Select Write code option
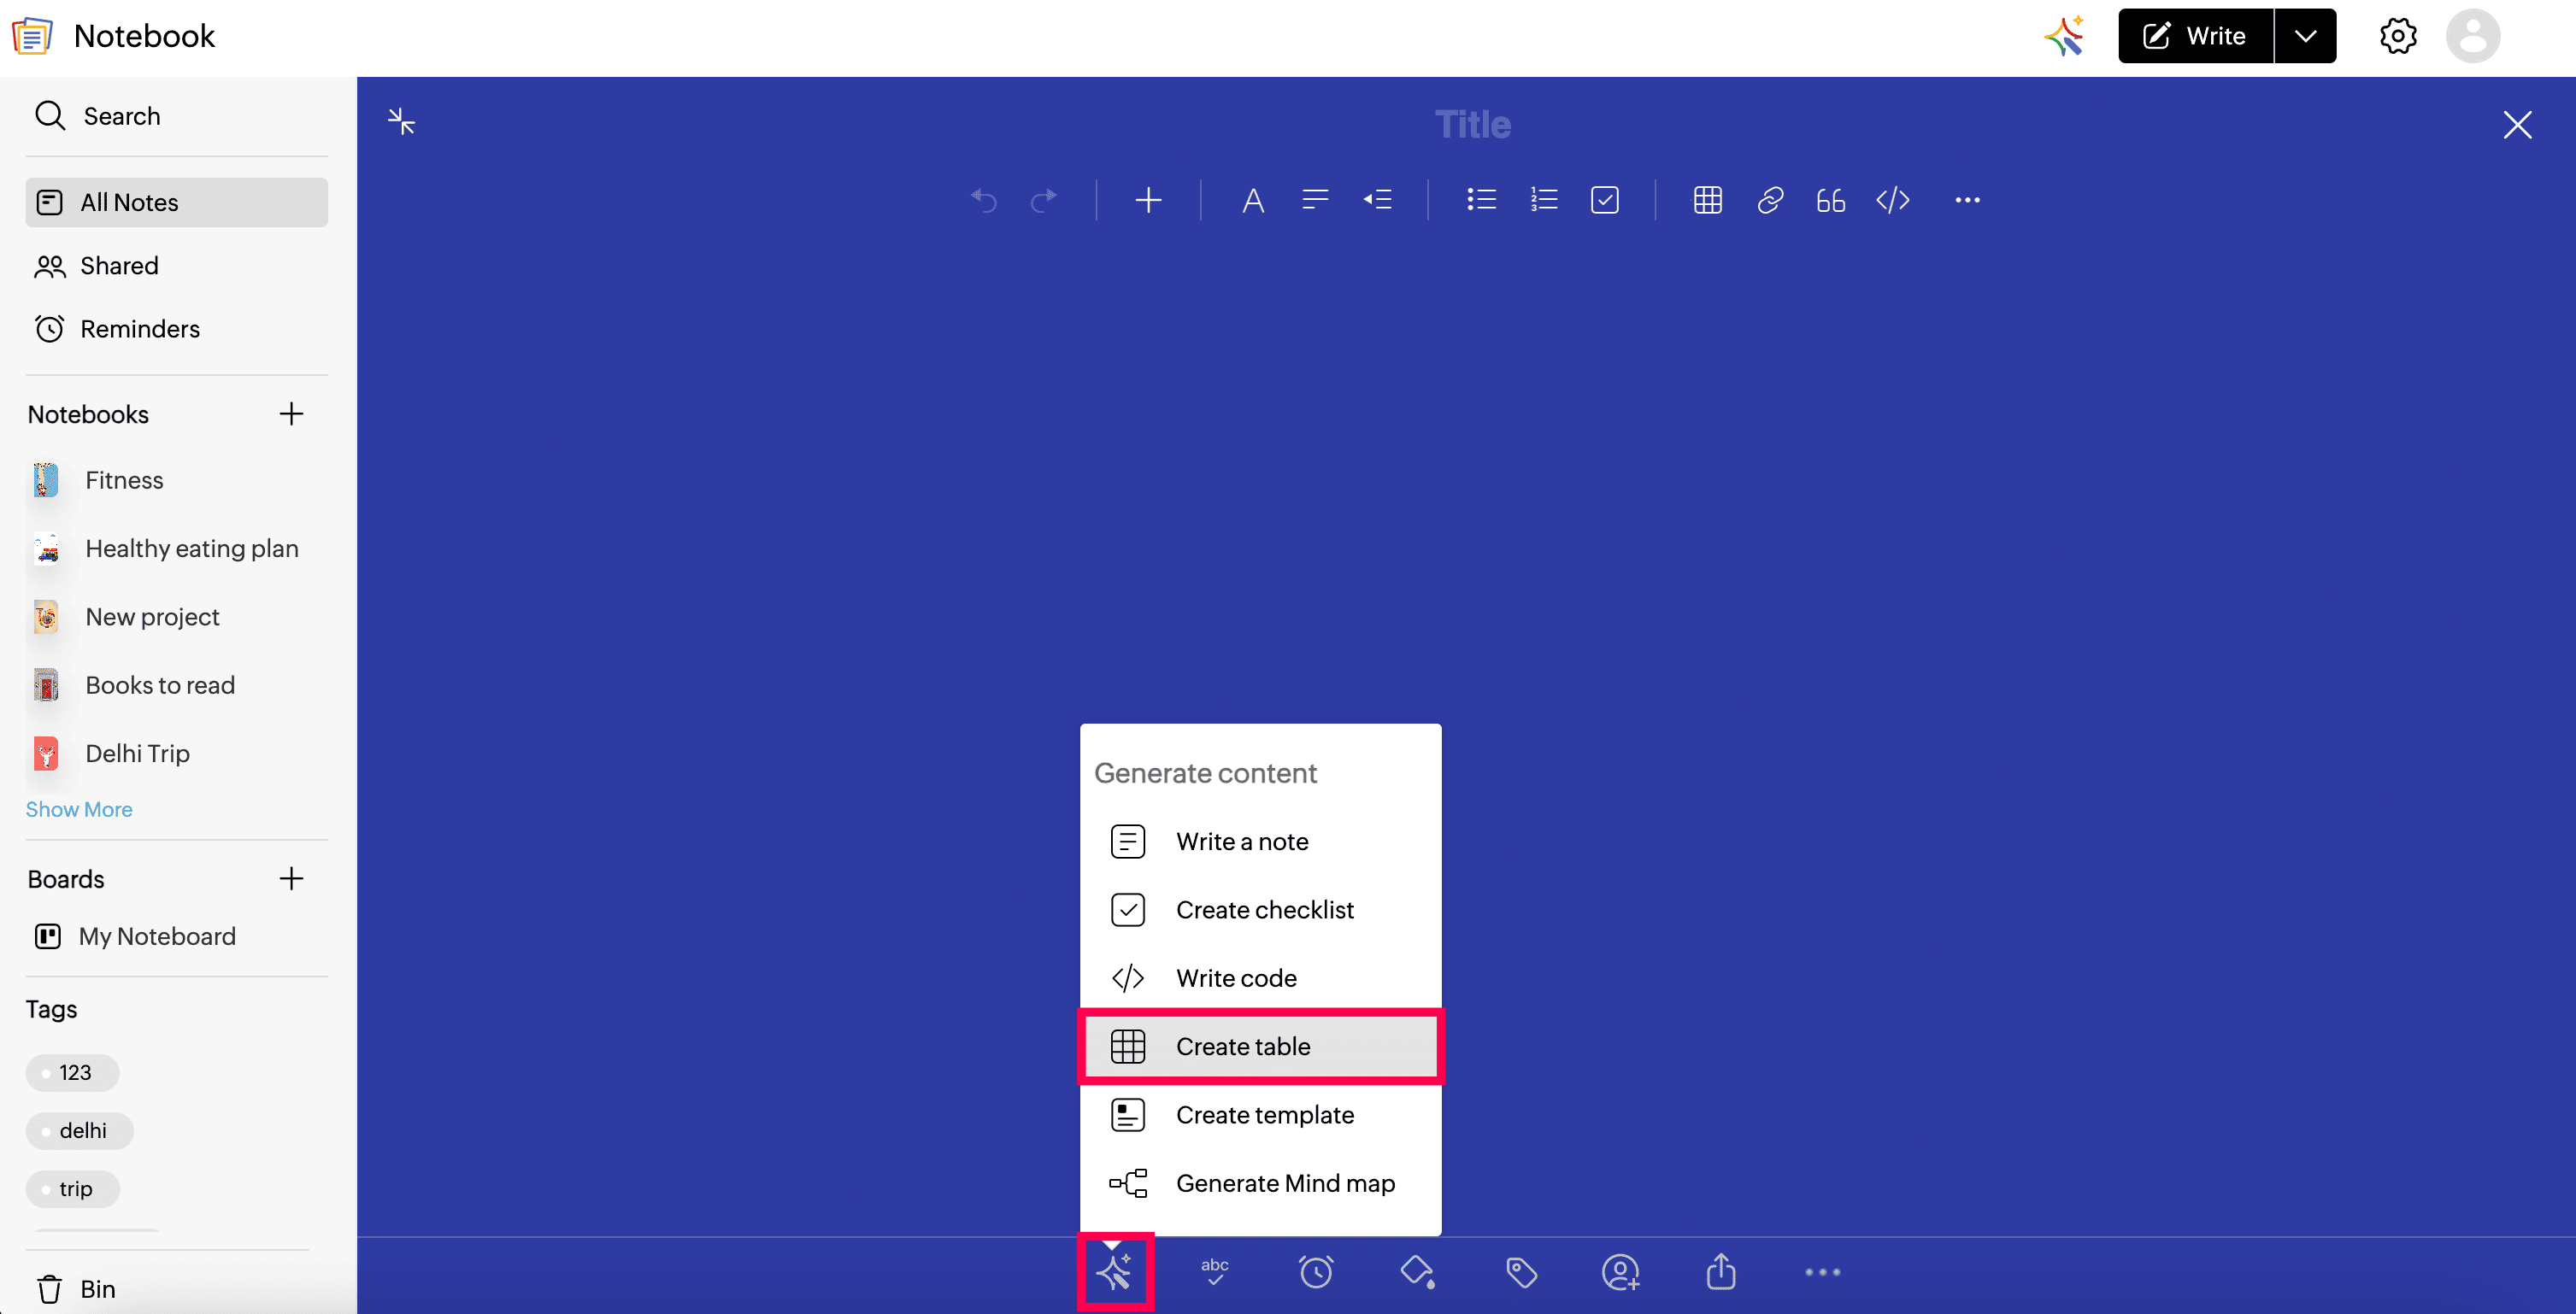This screenshot has width=2576, height=1314. coord(1260,977)
